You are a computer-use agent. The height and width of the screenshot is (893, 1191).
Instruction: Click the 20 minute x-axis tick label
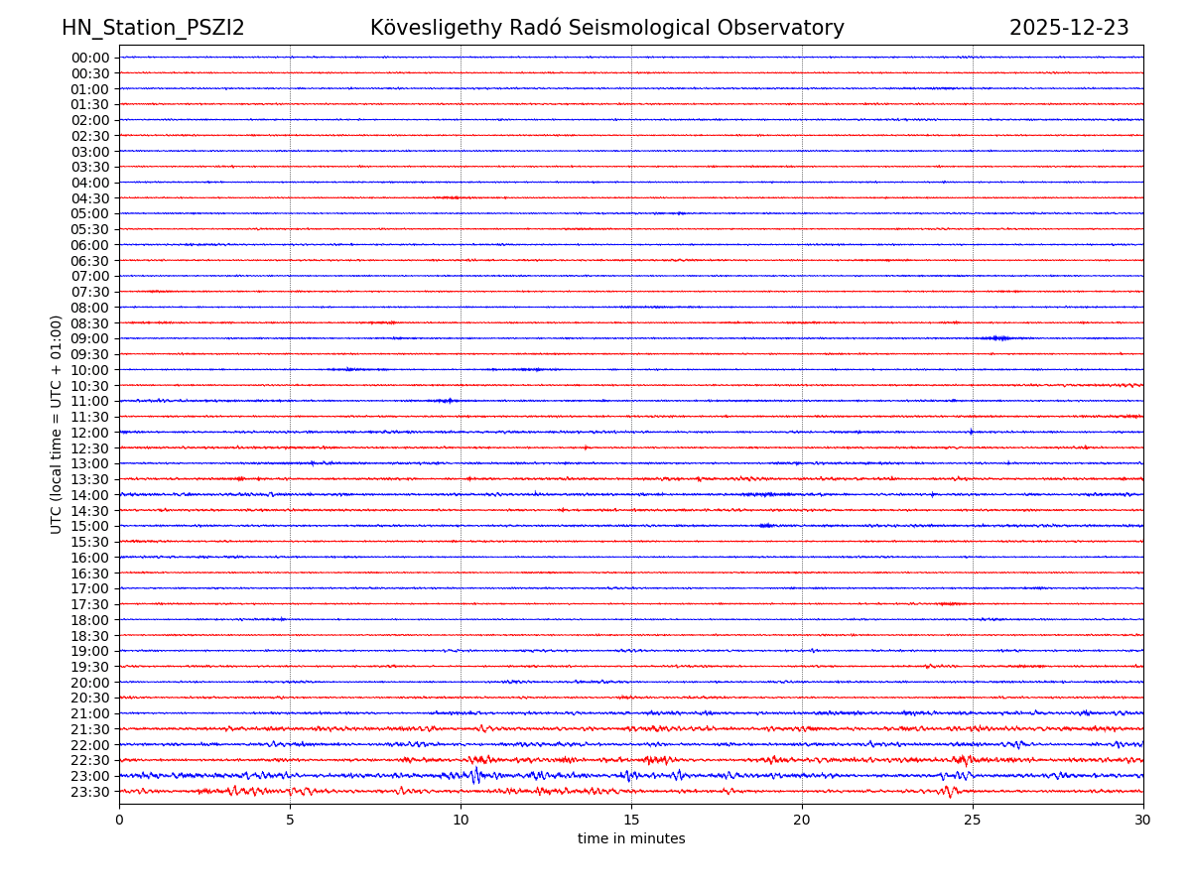802,820
